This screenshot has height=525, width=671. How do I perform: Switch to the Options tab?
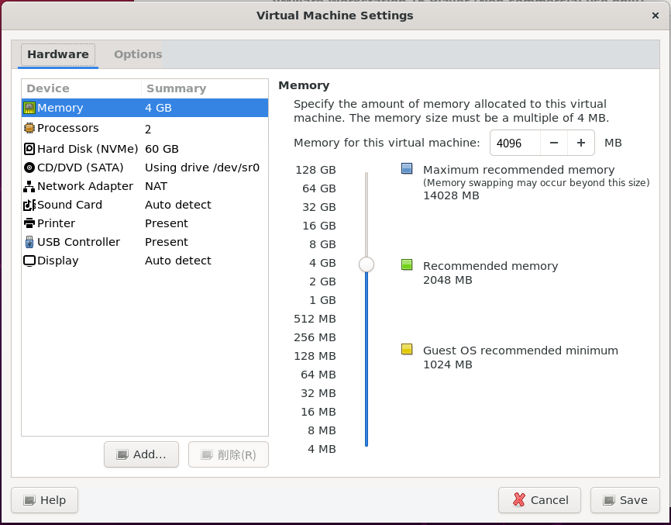coord(138,54)
